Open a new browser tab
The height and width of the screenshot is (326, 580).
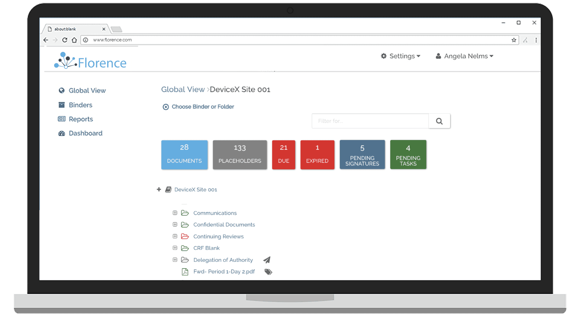click(116, 29)
